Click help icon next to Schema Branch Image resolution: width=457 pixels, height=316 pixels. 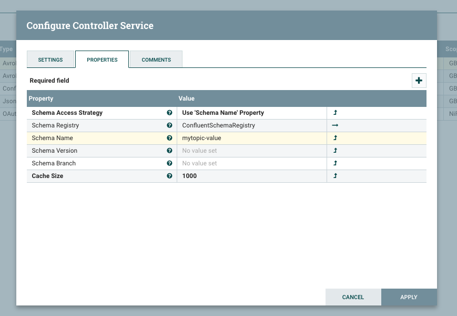tap(169, 163)
